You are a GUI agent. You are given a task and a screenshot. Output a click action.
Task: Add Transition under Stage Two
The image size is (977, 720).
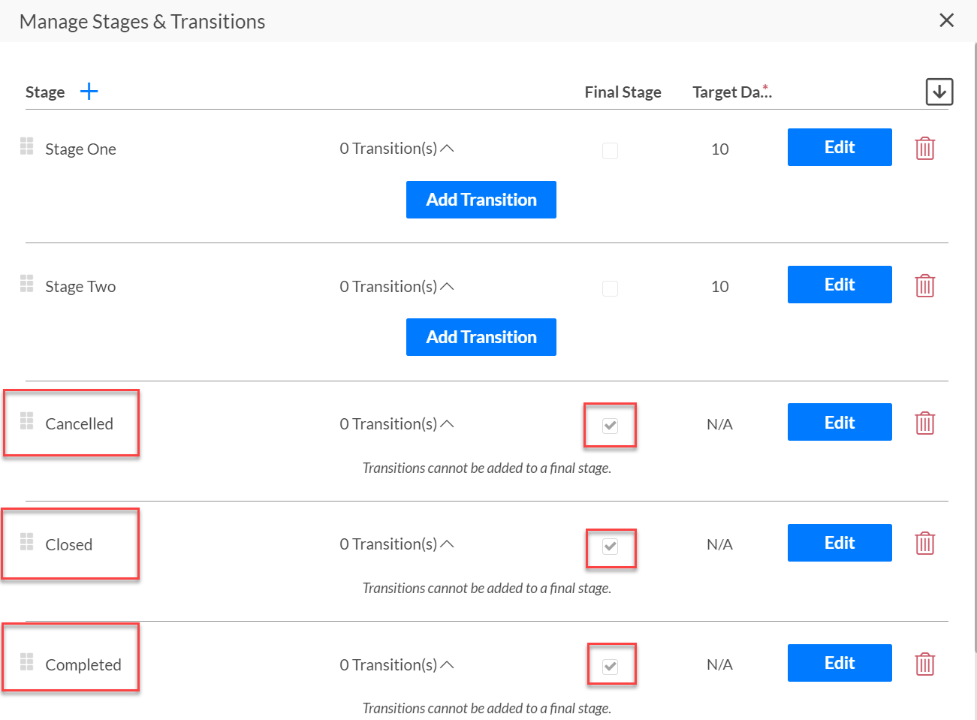(x=481, y=337)
